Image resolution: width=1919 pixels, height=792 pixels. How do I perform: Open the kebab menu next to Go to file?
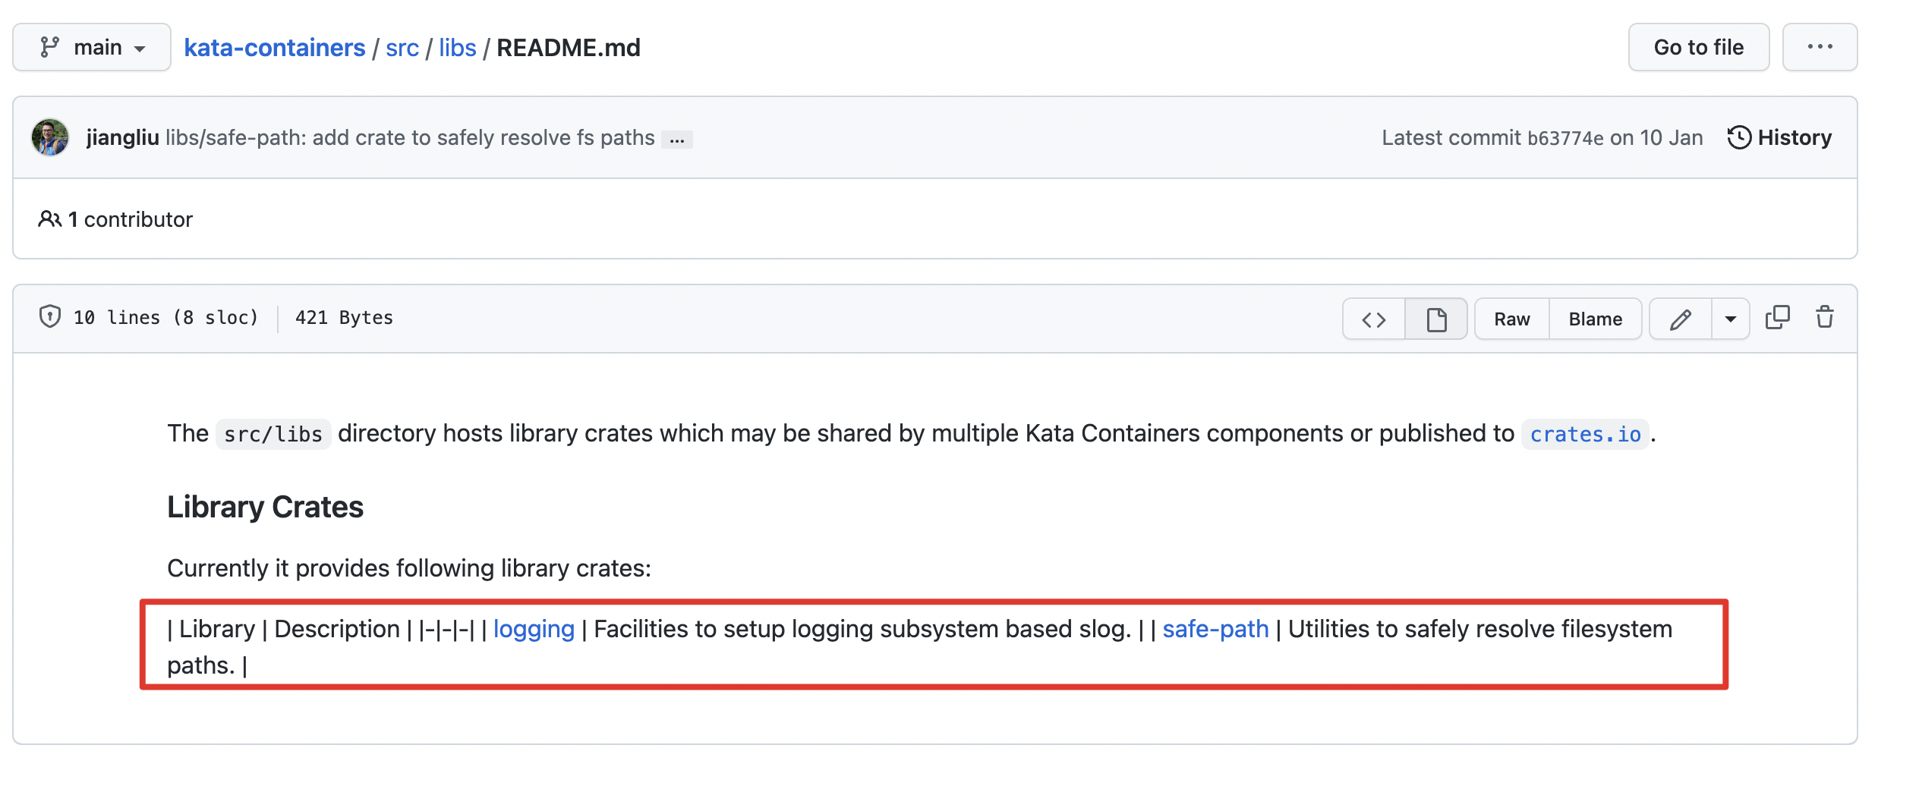1820,47
